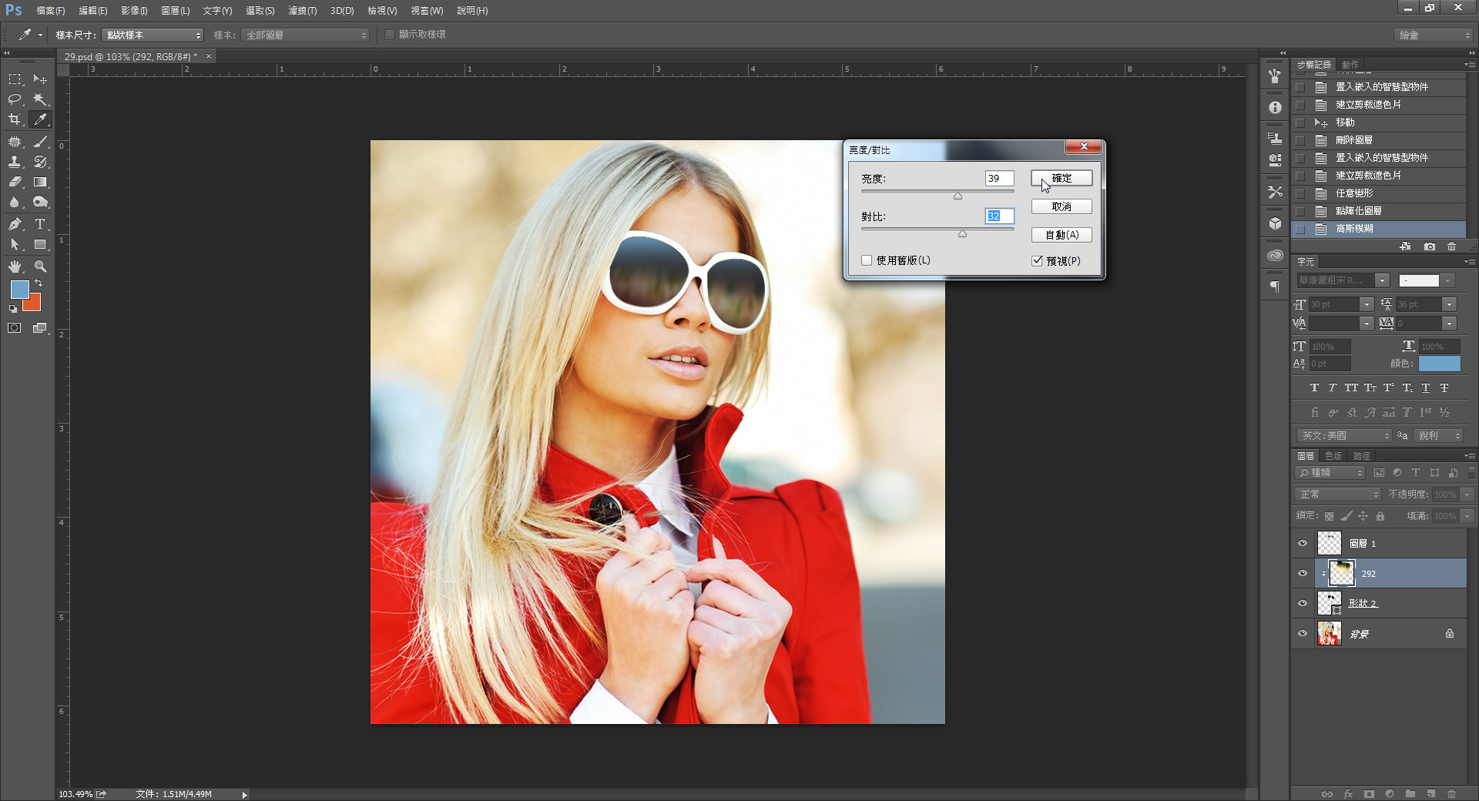Uncheck the 預視 preview checkbox
1479x801 pixels.
1037,260
